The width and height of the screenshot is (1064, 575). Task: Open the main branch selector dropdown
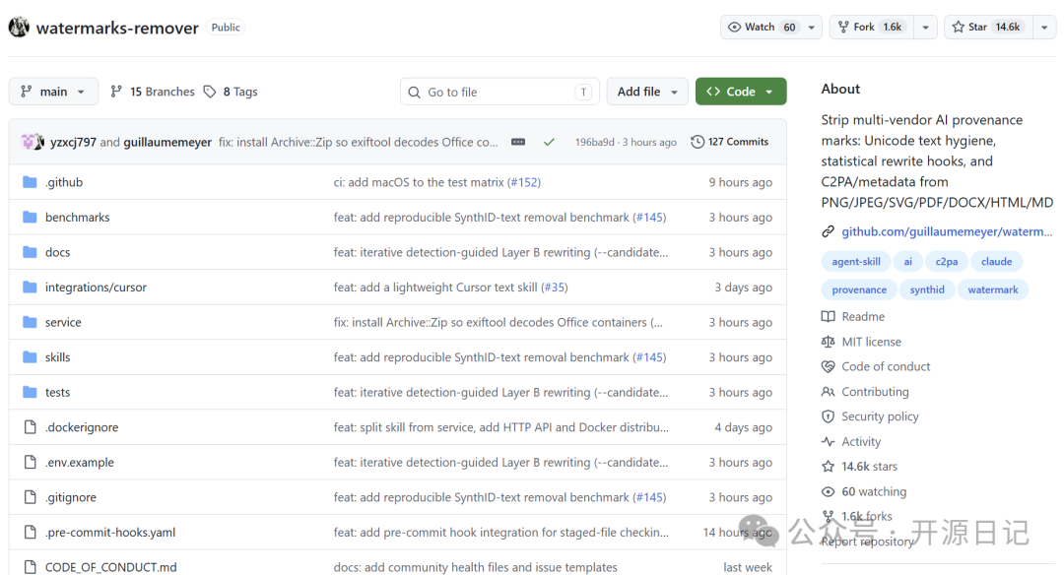[x=53, y=92]
